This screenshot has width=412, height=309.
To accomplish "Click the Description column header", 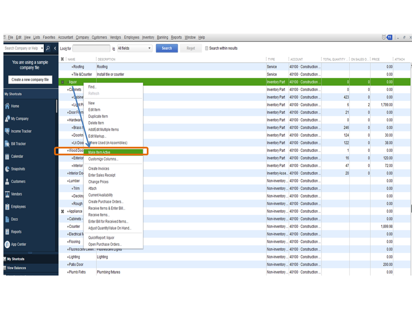I will tap(106, 59).
